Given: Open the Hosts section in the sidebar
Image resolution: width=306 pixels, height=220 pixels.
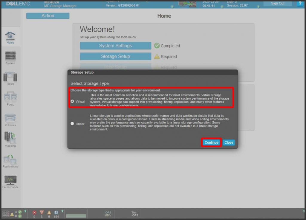Looking at the screenshot, I should 10,78.
